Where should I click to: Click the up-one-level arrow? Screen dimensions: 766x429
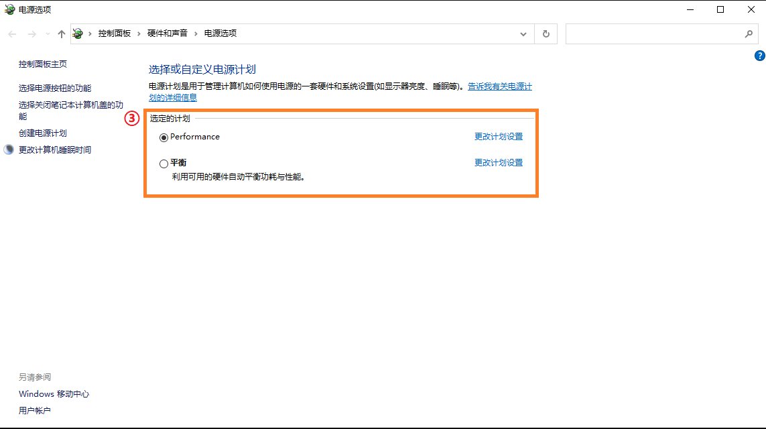[x=61, y=33]
